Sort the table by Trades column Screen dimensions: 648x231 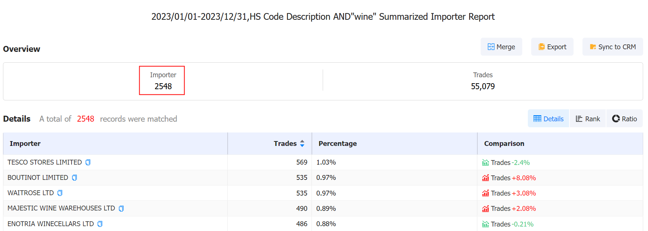click(x=302, y=144)
